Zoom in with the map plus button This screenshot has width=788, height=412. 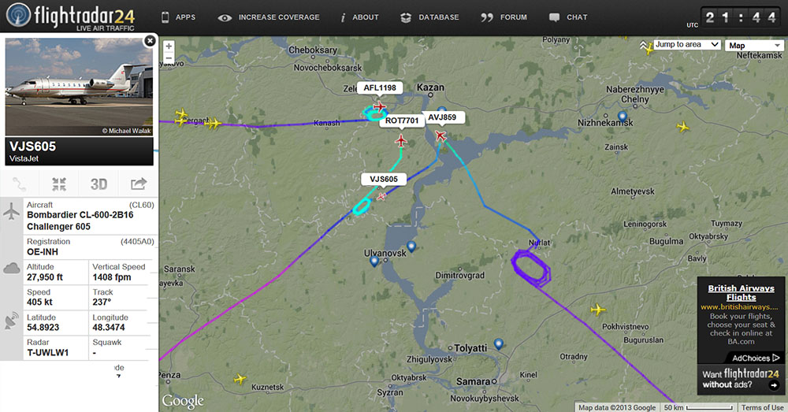pos(169,46)
